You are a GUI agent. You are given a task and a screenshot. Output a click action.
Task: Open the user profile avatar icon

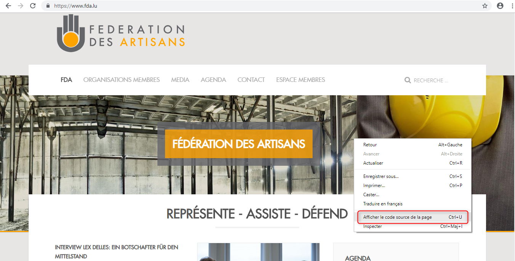pos(500,6)
